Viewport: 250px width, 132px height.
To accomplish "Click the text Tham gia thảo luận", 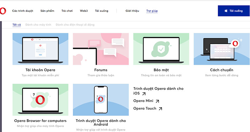I will coord(101,75).
